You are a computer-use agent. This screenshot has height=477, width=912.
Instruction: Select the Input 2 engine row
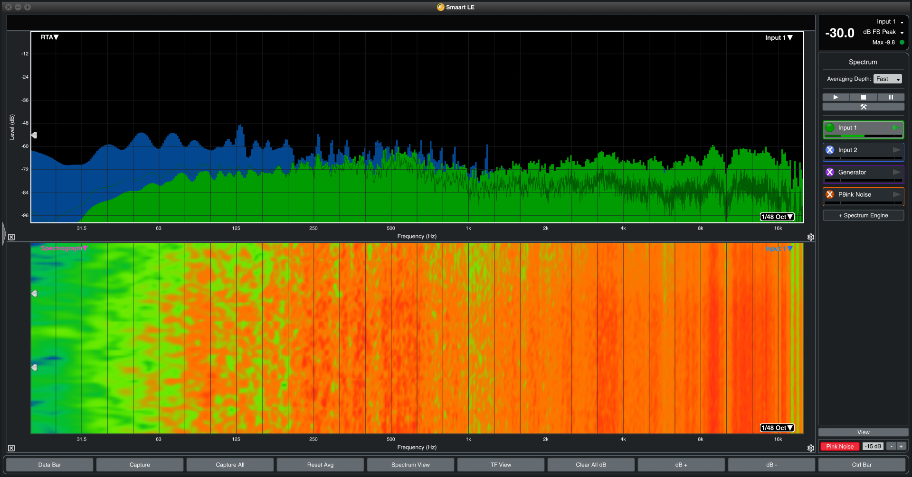pos(863,152)
